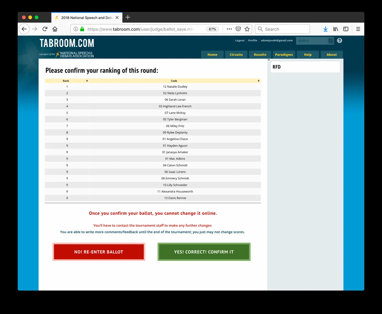The width and height of the screenshot is (382, 314).
Task: Open the Tabroom help question mark icon
Action: pyautogui.click(x=339, y=40)
